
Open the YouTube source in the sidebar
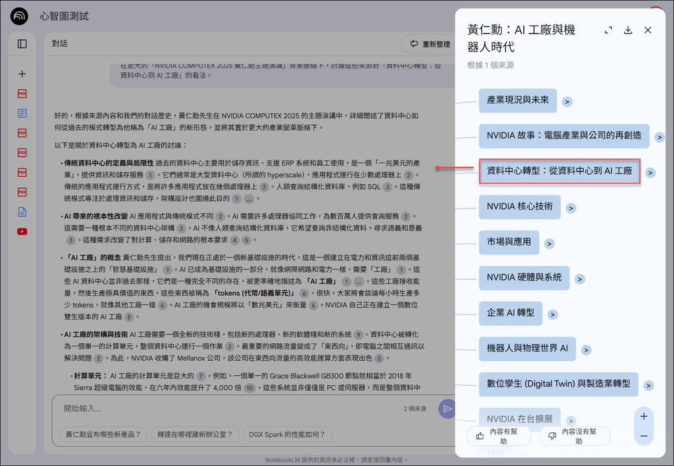[x=22, y=232]
